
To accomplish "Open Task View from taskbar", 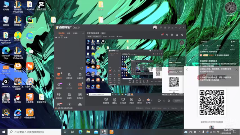I will [x=73, y=132].
